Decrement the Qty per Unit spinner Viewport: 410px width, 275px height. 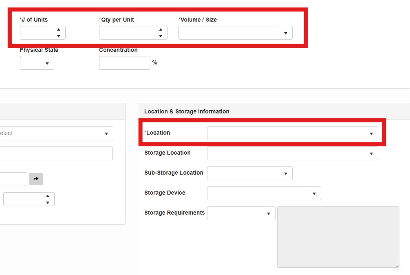(x=161, y=36)
